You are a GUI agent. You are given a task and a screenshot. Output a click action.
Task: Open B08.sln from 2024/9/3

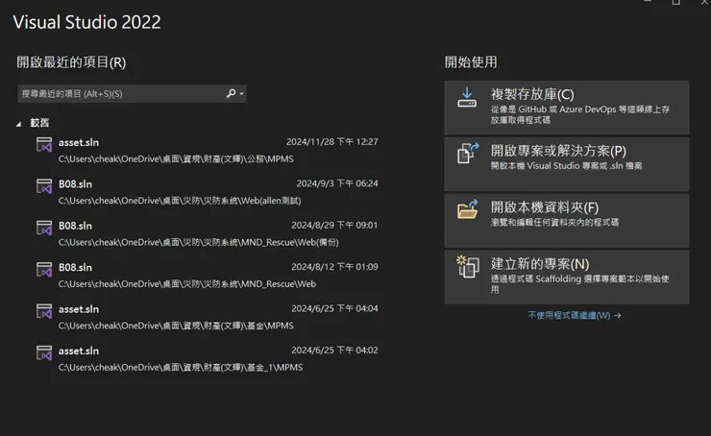pyautogui.click(x=207, y=192)
